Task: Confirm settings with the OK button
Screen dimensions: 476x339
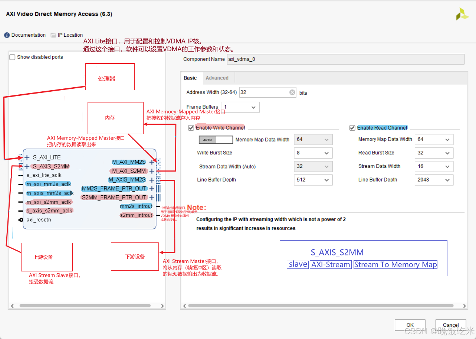Action: click(x=410, y=325)
